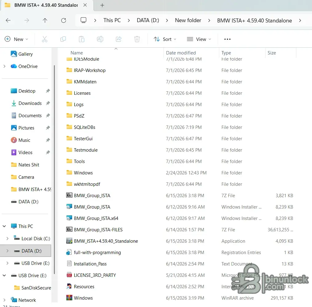Sort by the Name column header
The image size is (312, 307).
(x=77, y=53)
